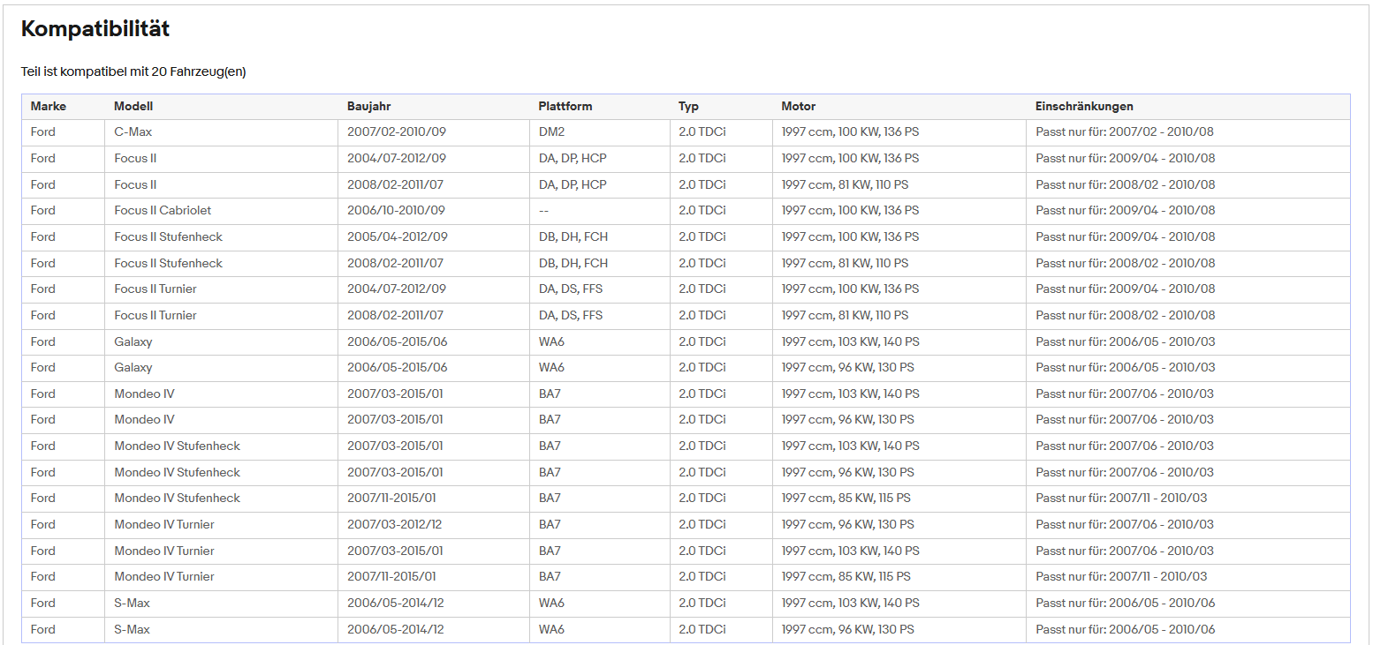Click "S-Max" in the 140 PS row

[132, 603]
